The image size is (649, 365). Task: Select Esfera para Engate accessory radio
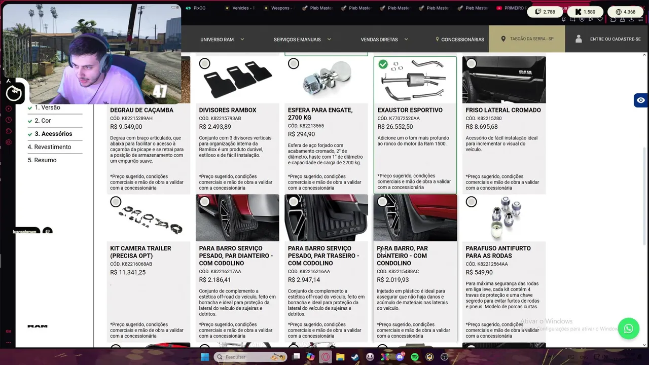[x=293, y=63]
